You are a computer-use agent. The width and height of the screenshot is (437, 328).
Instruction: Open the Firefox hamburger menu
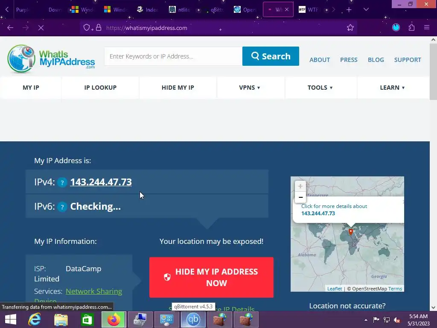pos(427,27)
